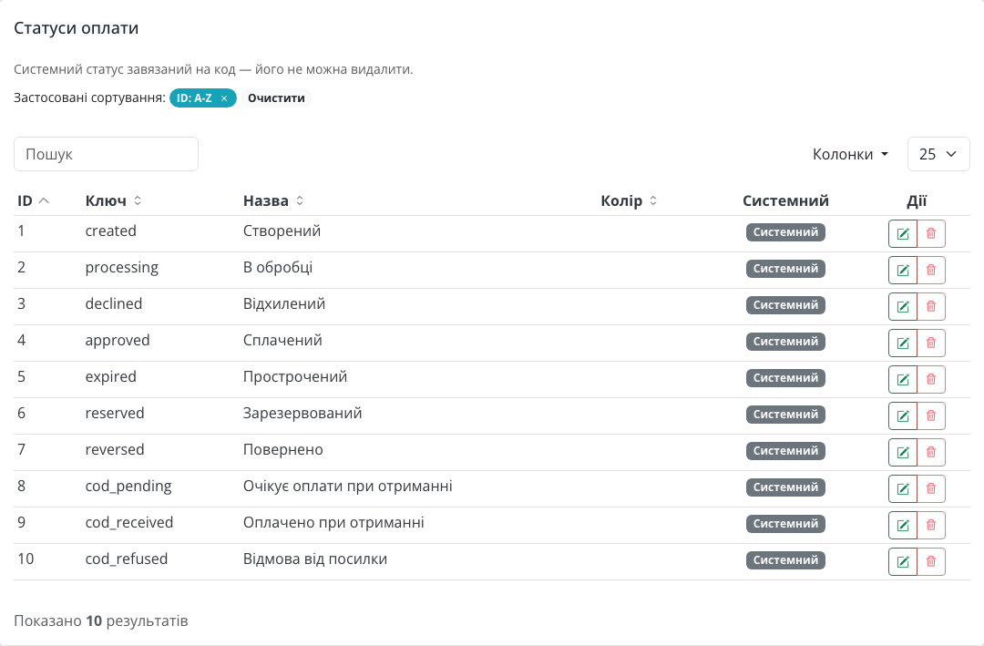This screenshot has width=984, height=646.
Task: Delete the cod_refused status row
Action: [931, 561]
